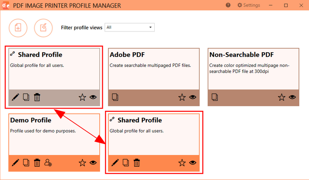The width and height of the screenshot is (309, 180).
Task: Close the Profile Manager window
Action: [301, 5]
